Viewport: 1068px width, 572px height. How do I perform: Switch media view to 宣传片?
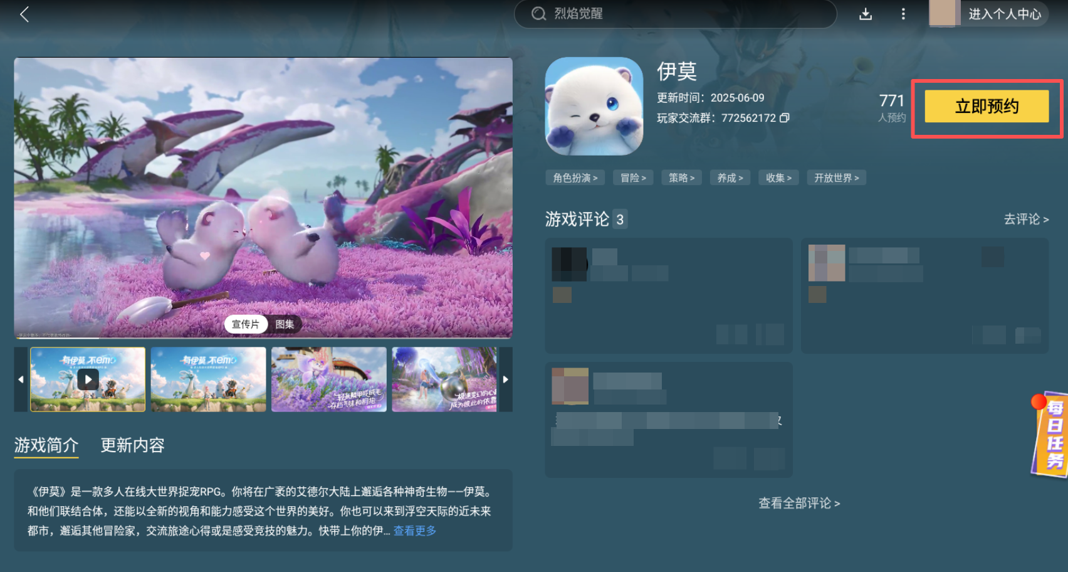[246, 324]
